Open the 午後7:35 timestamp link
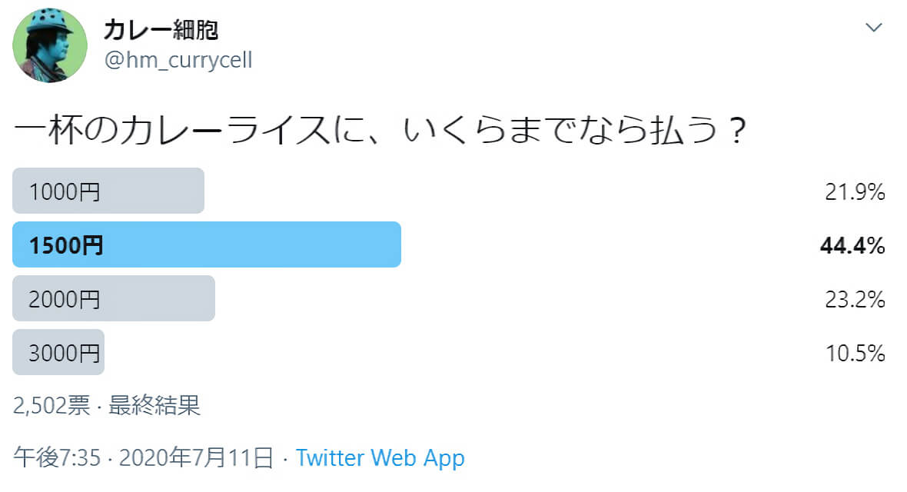The image size is (907, 492). point(58,457)
